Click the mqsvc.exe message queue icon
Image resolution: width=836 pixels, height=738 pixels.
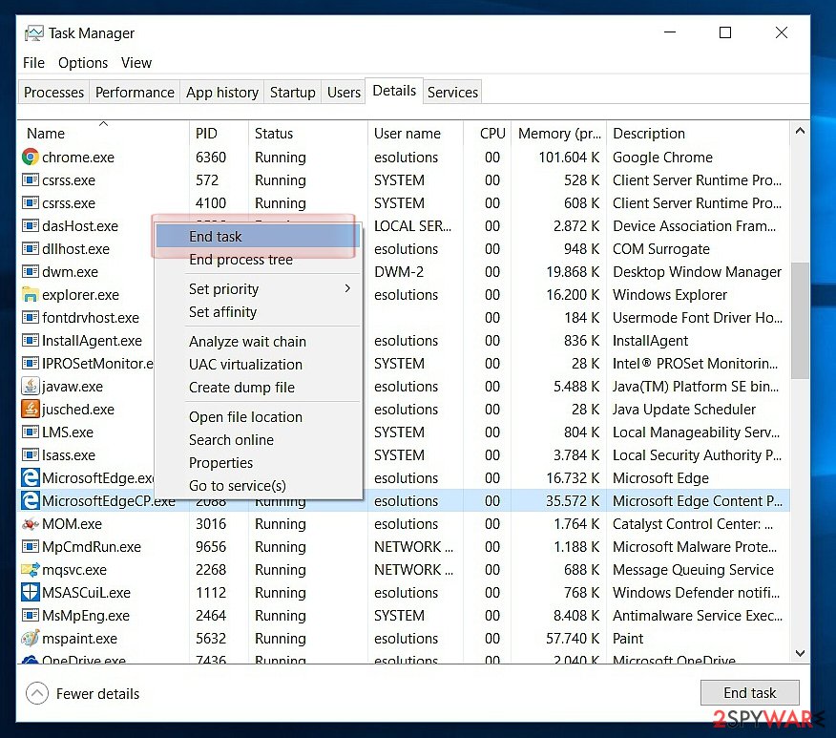(31, 569)
